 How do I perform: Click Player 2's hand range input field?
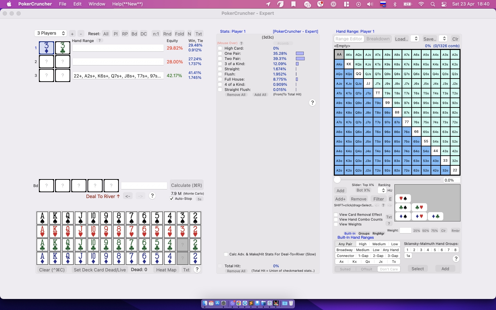[x=118, y=62]
